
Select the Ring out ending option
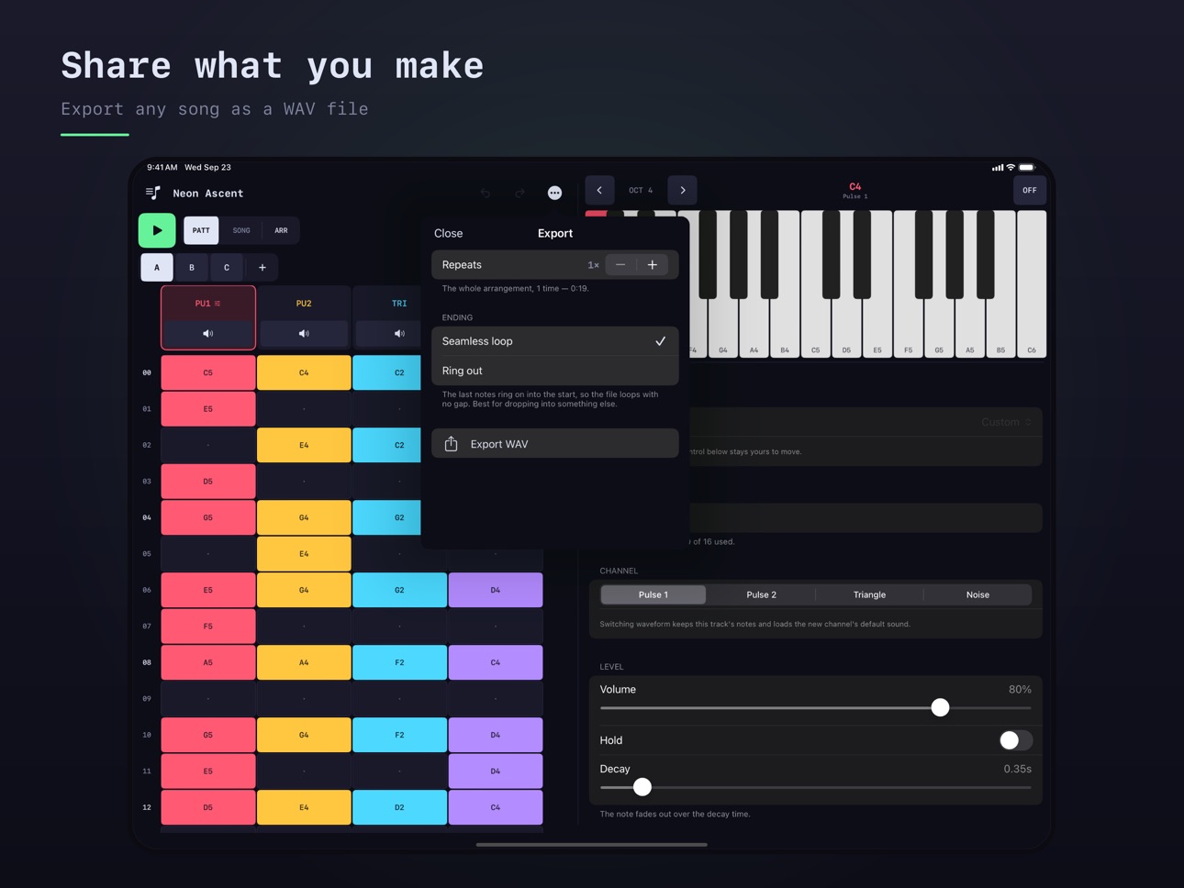[555, 371]
